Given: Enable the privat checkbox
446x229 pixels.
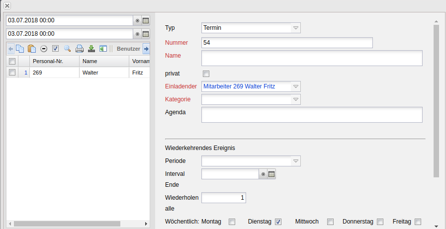Looking at the screenshot, I should point(206,74).
